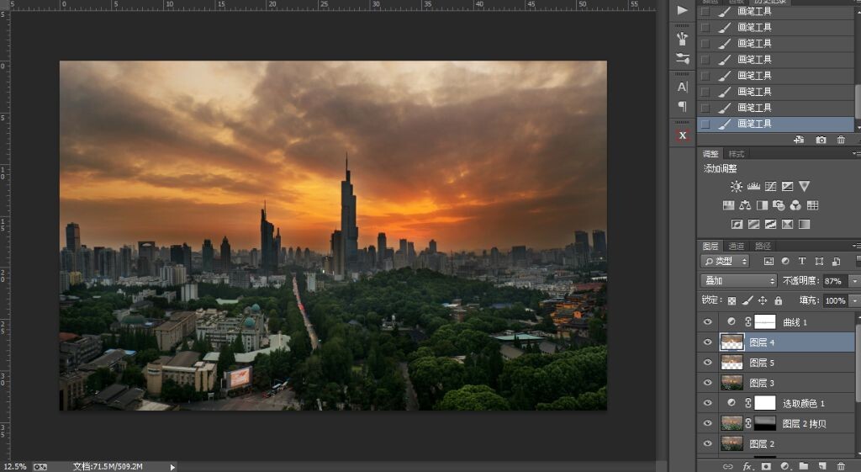This screenshot has width=861, height=472.
Task: Toggle the checkbox of the highlighted 画笔工具 history state
Action: (x=705, y=125)
